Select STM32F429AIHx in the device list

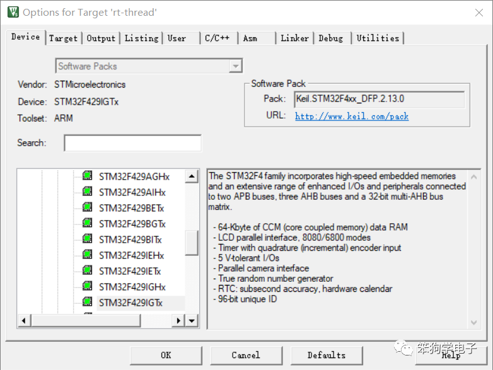132,192
